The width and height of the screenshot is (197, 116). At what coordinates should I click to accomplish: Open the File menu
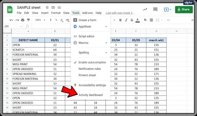(x=19, y=13)
